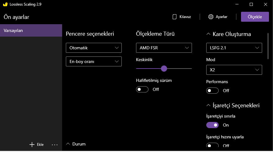Image resolution: width=273 pixels, height=152 pixels.
Task: Click the Keskinlik sharpness slider handle
Action: [164, 69]
